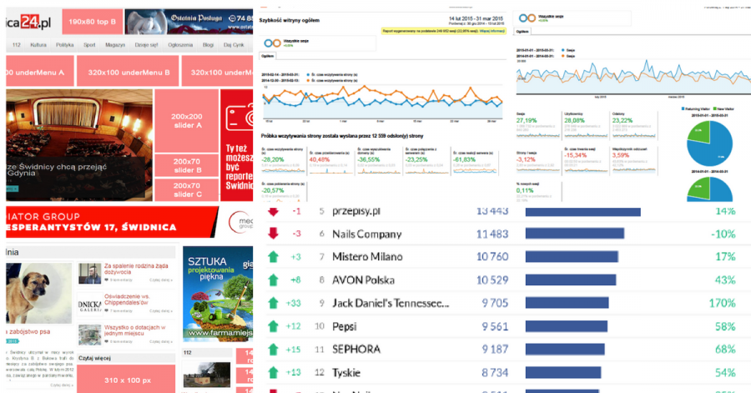Click the dog with cone photo
The image size is (751, 393).
(x=38, y=293)
